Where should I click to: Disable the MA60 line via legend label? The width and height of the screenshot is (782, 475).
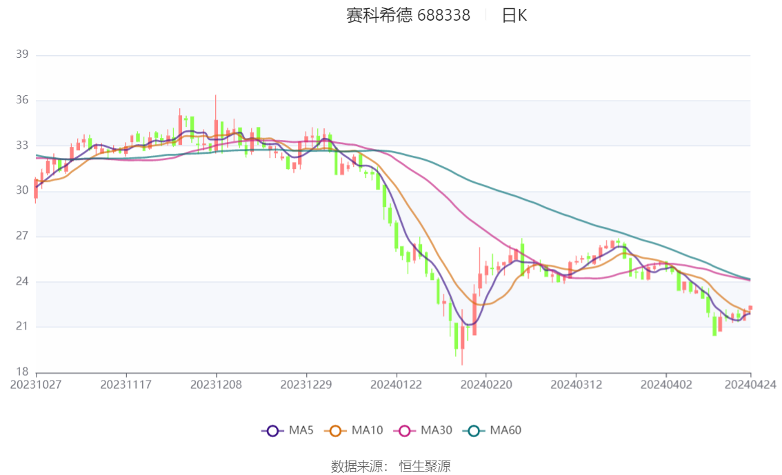505,431
